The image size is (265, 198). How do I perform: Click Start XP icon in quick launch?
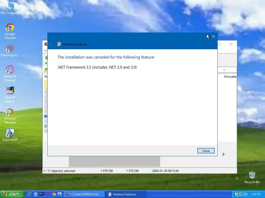[x=42, y=194]
